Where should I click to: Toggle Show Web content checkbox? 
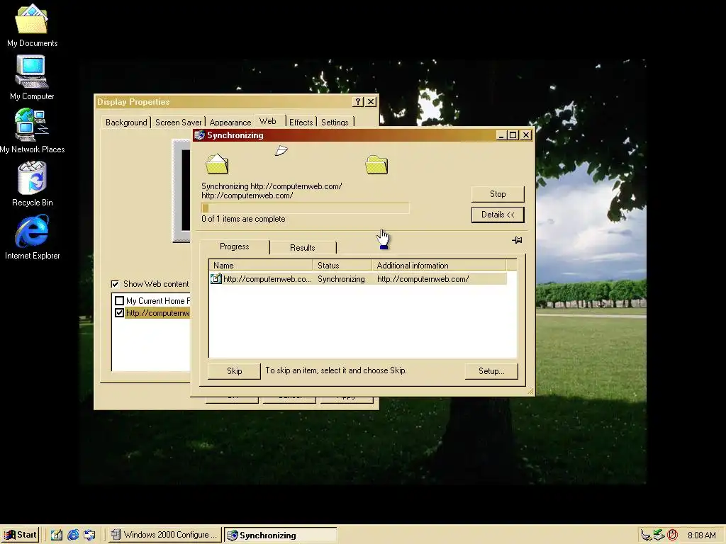[x=115, y=284]
